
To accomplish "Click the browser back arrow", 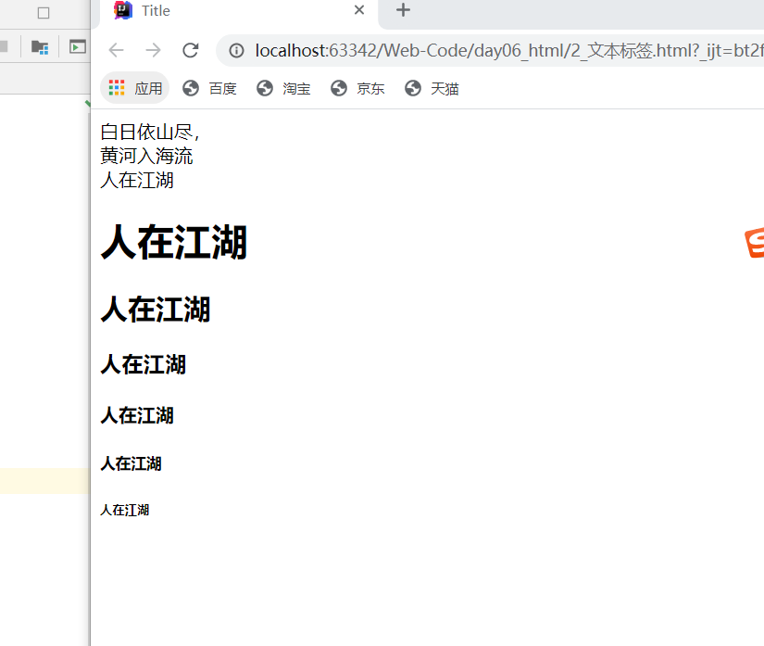I will pos(115,51).
